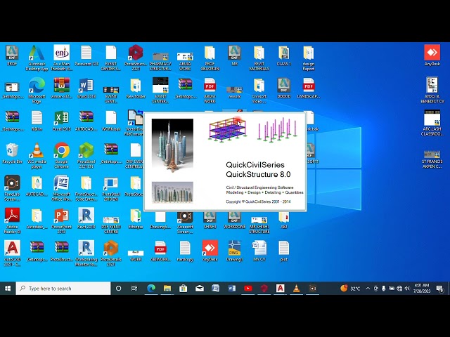Viewport: 450px width, 337px height.
Task: Open the Word 2013 desktop shortcut
Action: point(86,88)
